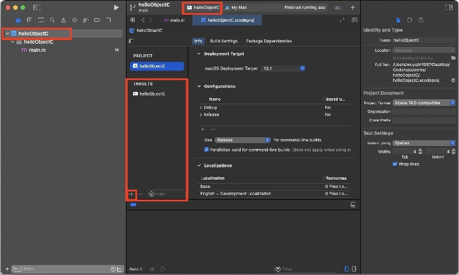Viewport: 459px width, 275px height.
Task: Expand the Debug configuration row
Action: click(201, 108)
